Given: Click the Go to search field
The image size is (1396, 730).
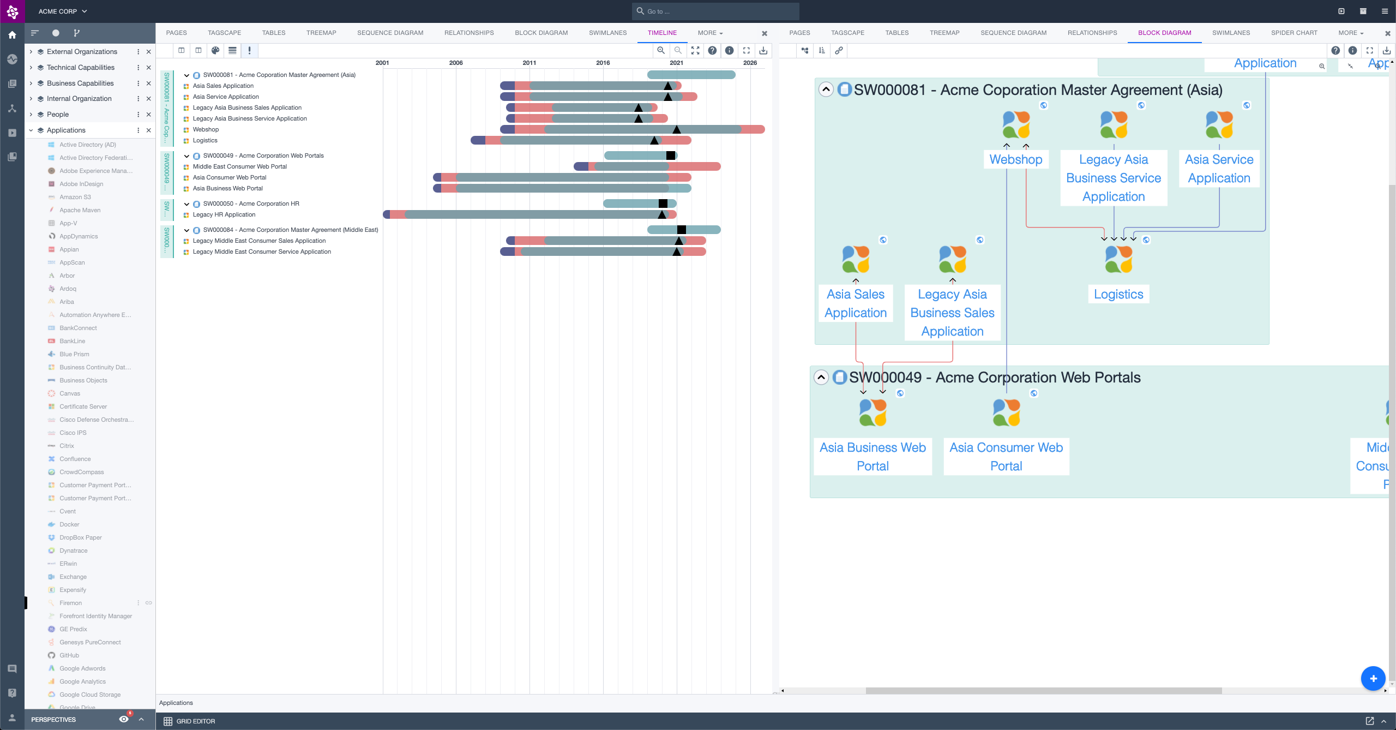Looking at the screenshot, I should click(715, 11).
